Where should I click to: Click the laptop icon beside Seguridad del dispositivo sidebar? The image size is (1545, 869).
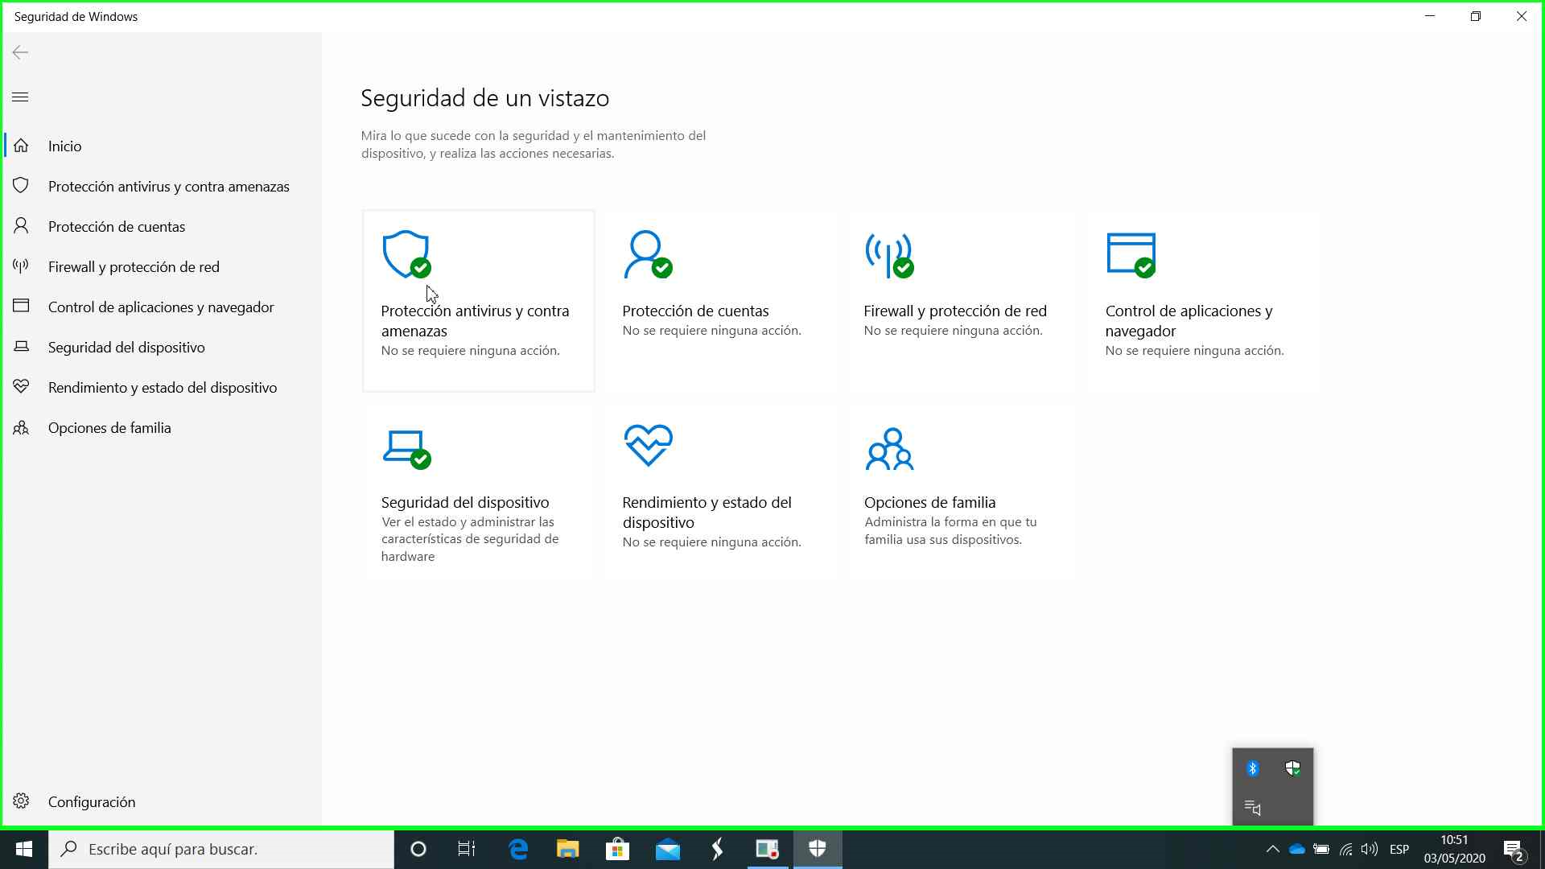coord(22,347)
